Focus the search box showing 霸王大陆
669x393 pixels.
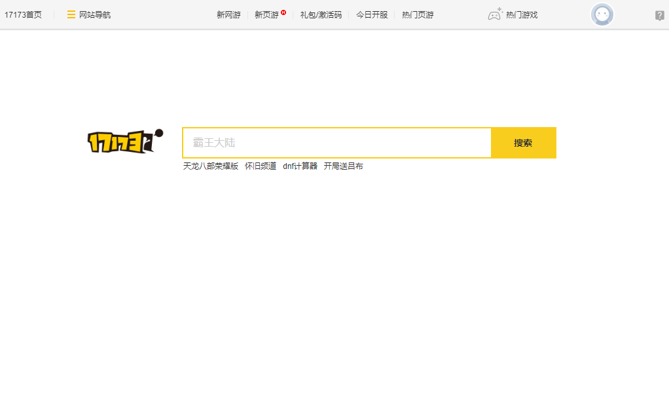pyautogui.click(x=336, y=143)
